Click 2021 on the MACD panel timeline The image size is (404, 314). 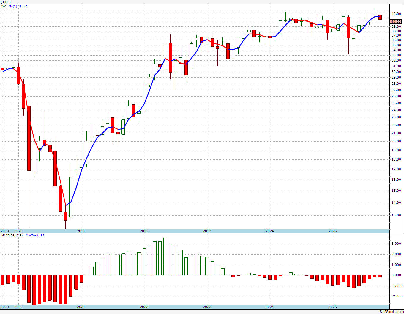(81, 307)
